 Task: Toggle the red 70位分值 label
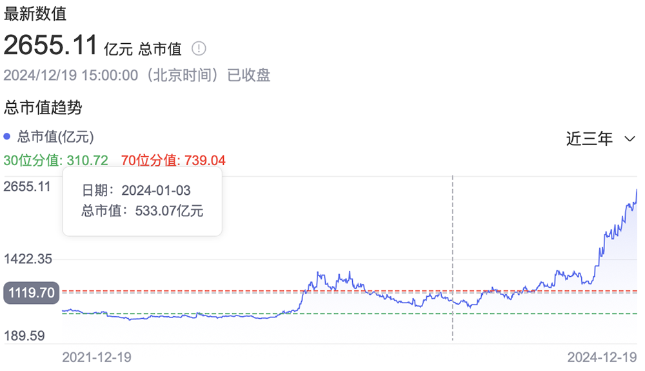(173, 161)
